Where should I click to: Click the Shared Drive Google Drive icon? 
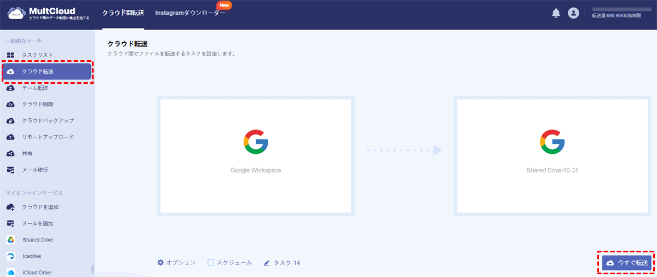pos(10,240)
